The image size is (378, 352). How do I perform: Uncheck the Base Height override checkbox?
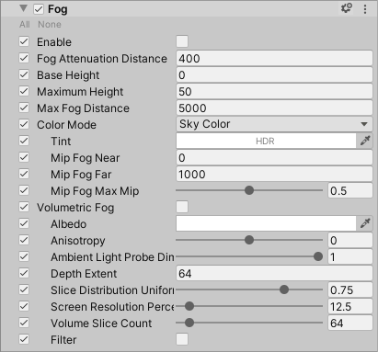point(24,74)
